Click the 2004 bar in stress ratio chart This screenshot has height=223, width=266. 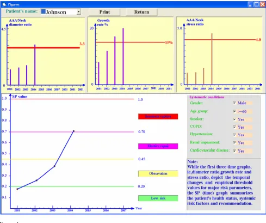click(x=212, y=59)
